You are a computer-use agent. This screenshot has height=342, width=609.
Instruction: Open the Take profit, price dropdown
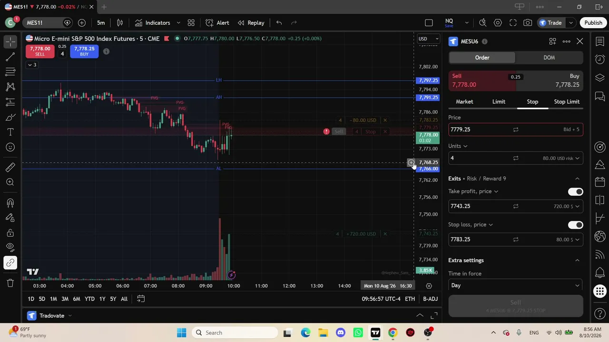473,191
